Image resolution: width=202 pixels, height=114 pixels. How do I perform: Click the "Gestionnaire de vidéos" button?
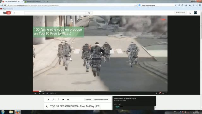(x=101, y=99)
